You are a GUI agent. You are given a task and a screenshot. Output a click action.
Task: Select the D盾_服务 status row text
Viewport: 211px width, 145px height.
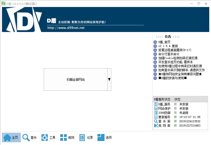pyautogui.click(x=164, y=104)
